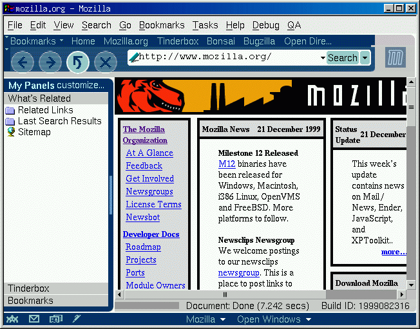420x329 pixels.
Task: Click the teal Search button
Action: point(343,57)
